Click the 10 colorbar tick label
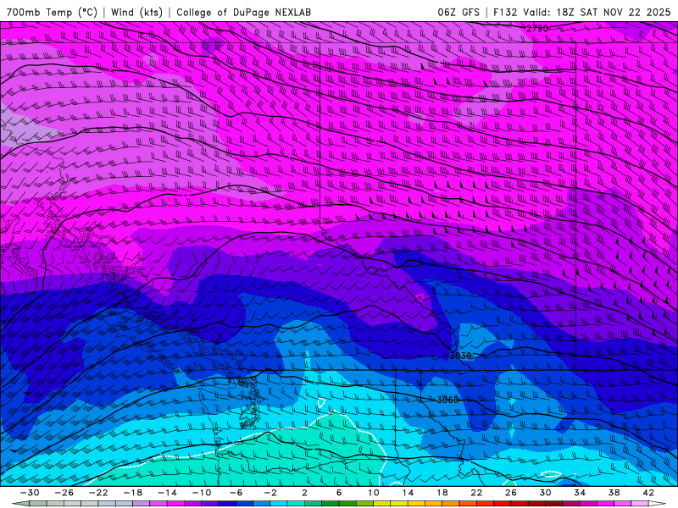678x508 pixels. tap(373, 493)
